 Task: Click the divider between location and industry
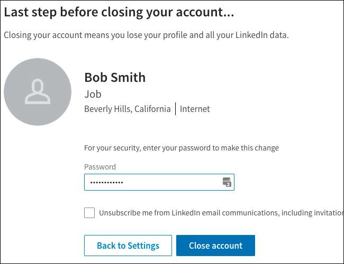[x=175, y=109]
